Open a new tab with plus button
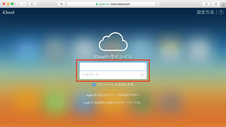Screen dimensions: 226x127 tap(223, 5)
